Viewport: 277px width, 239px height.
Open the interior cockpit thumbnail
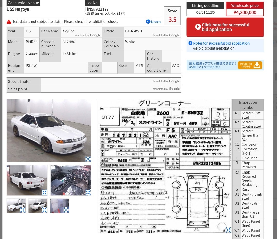point(71,180)
